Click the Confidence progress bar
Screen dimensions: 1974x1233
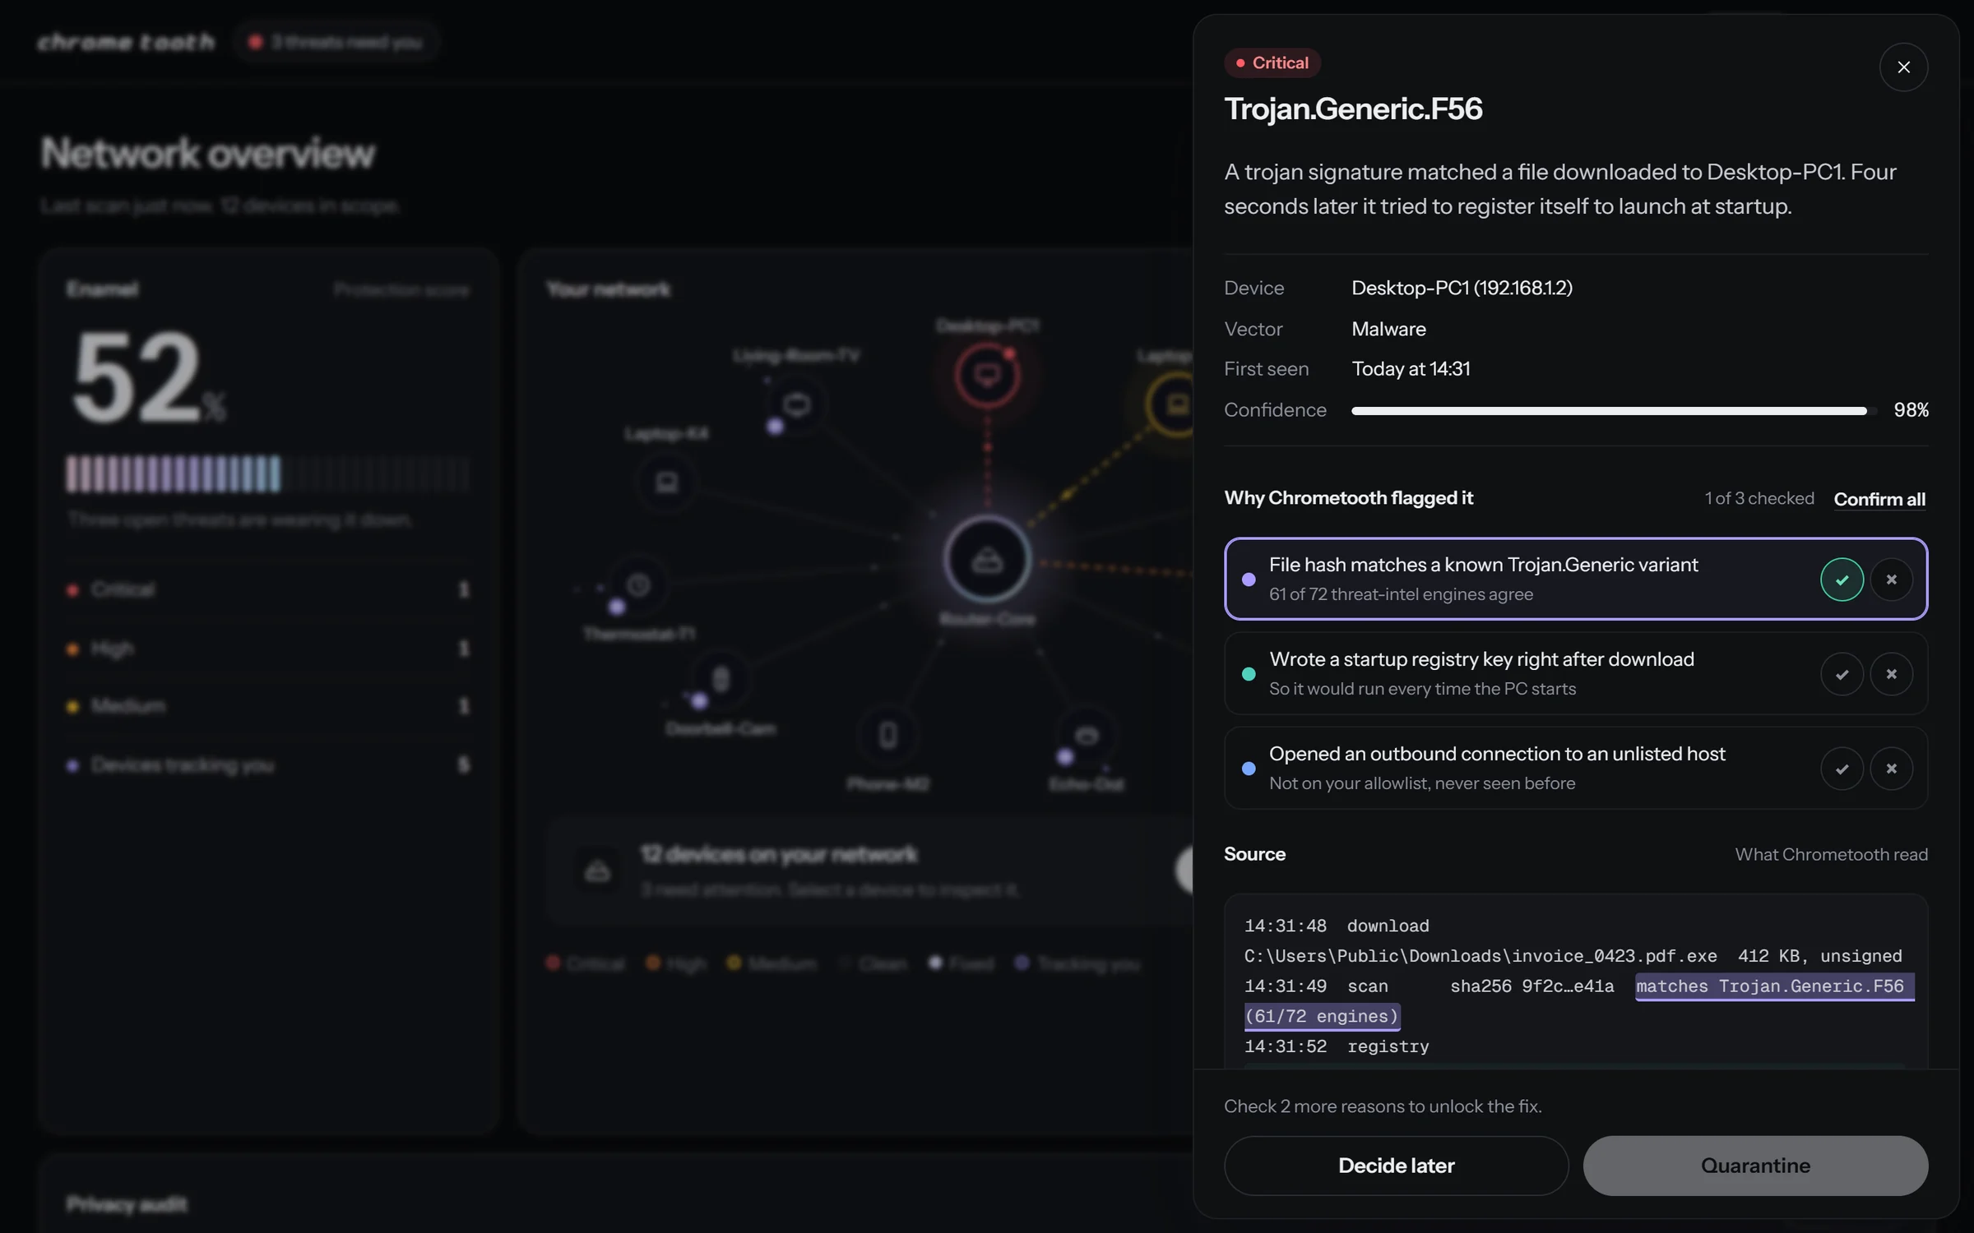1614,410
